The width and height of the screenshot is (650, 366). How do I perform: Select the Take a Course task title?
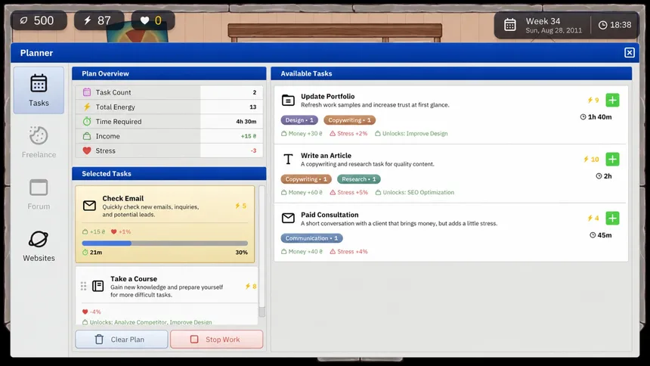[134, 279]
